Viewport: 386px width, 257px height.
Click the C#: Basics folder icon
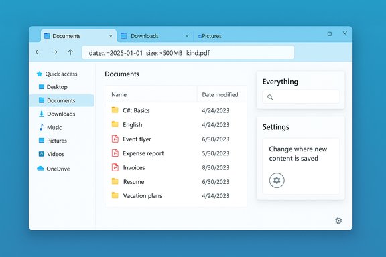coord(115,110)
